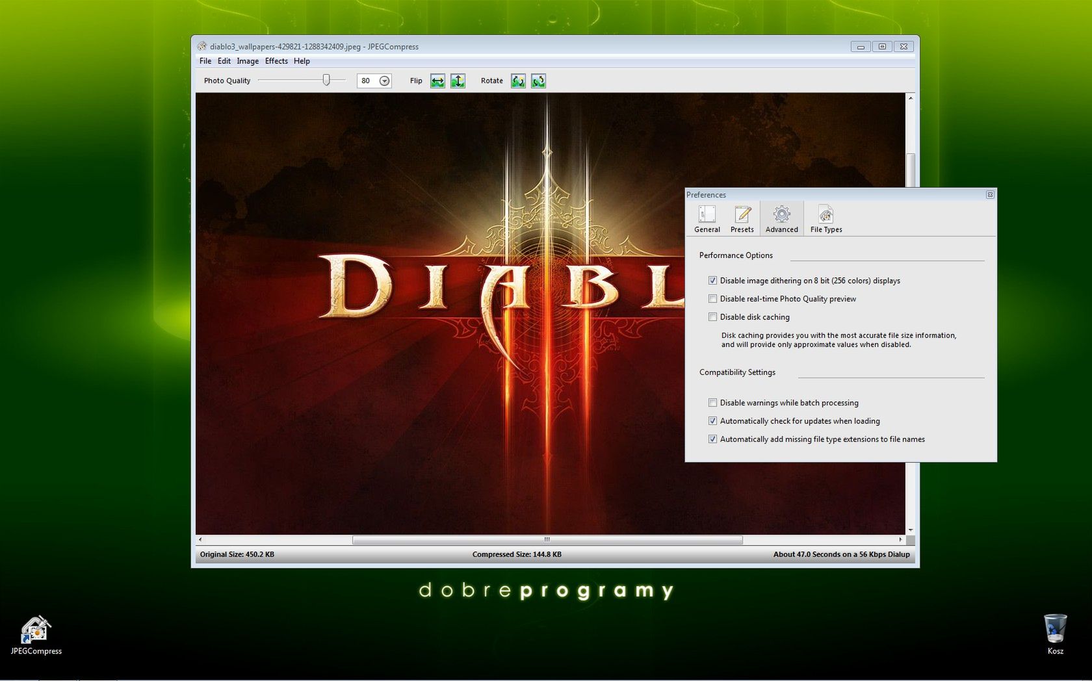The height and width of the screenshot is (681, 1092).
Task: Click the horizontal scrollbar right arrow
Action: [900, 539]
